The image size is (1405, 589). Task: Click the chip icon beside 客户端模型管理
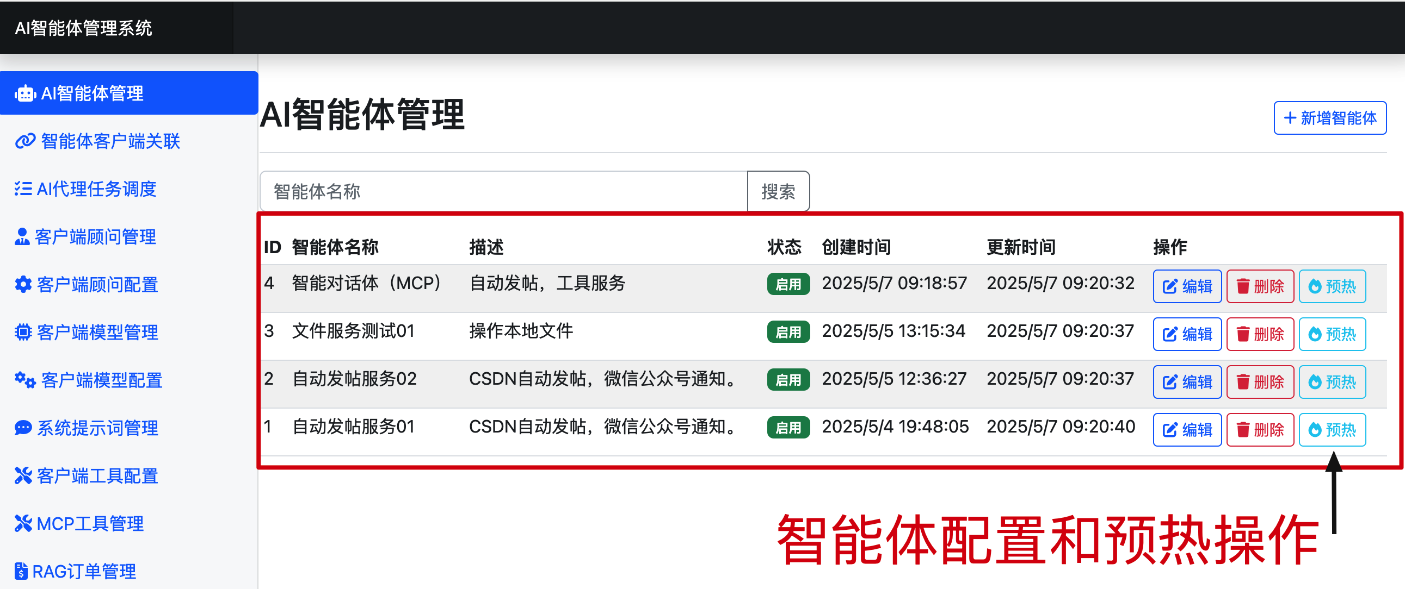[23, 333]
